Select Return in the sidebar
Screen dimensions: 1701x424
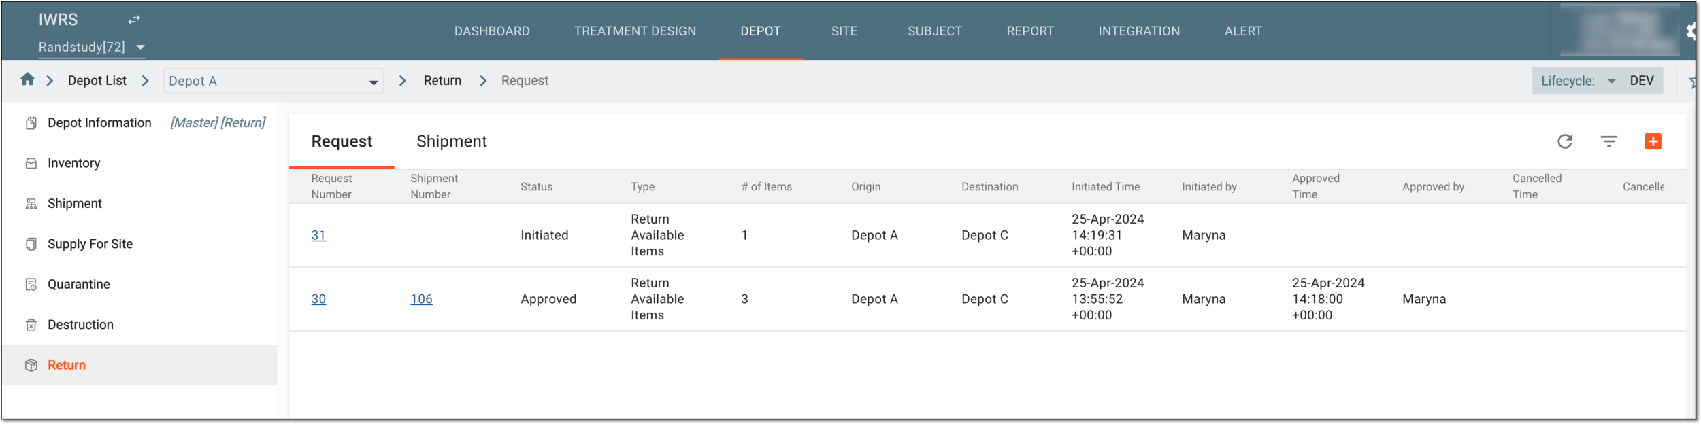[67, 365]
